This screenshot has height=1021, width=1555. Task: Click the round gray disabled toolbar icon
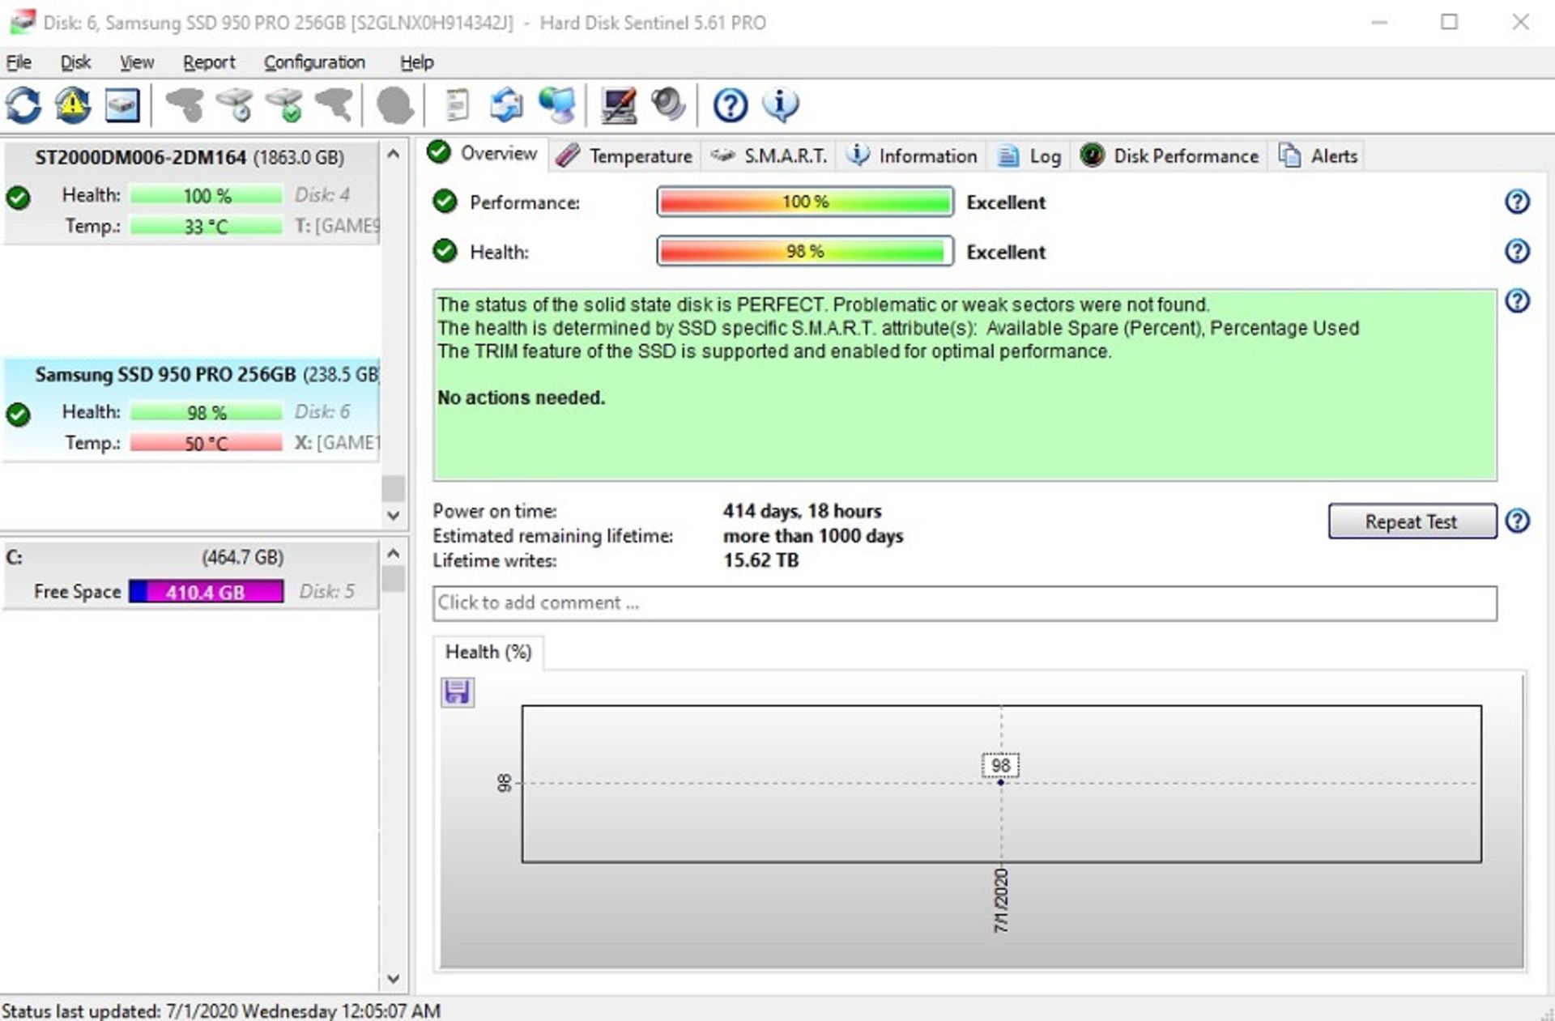pyautogui.click(x=395, y=105)
